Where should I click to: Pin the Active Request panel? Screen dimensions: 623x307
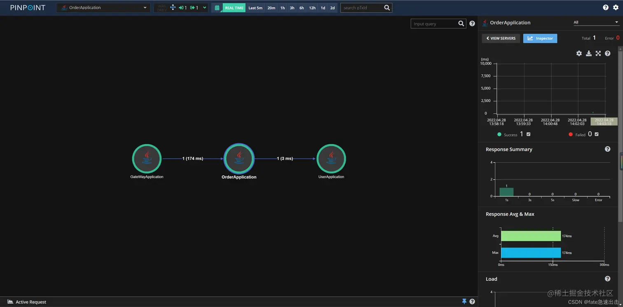(x=464, y=302)
